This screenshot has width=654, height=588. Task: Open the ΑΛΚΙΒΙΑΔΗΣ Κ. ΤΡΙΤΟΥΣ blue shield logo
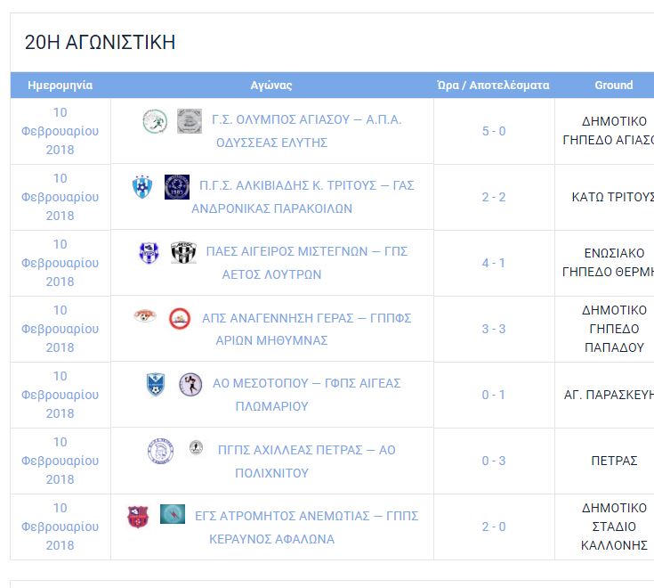(x=142, y=187)
